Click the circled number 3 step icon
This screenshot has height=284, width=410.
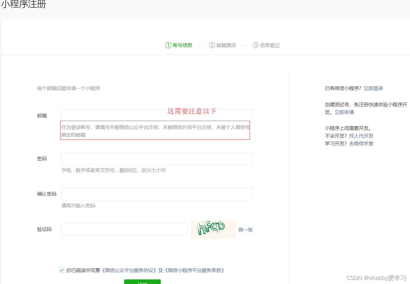(x=255, y=45)
